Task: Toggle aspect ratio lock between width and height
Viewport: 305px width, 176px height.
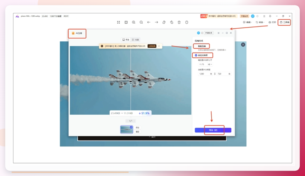Action: tap(215, 74)
